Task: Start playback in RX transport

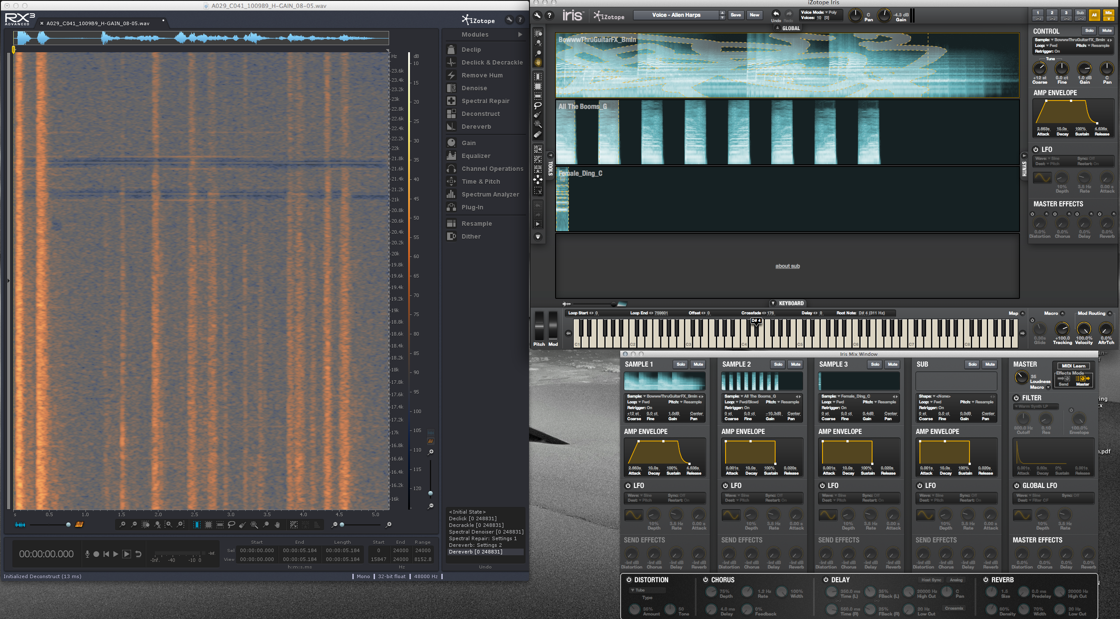Action: pyautogui.click(x=116, y=554)
